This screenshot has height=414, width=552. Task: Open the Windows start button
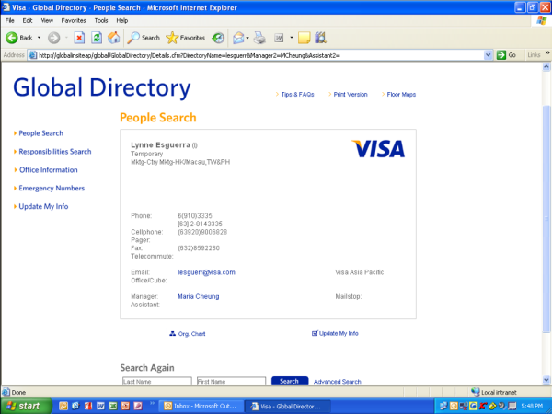click(25, 407)
